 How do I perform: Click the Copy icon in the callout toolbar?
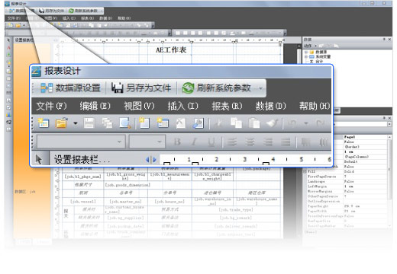pyautogui.click(x=237, y=123)
